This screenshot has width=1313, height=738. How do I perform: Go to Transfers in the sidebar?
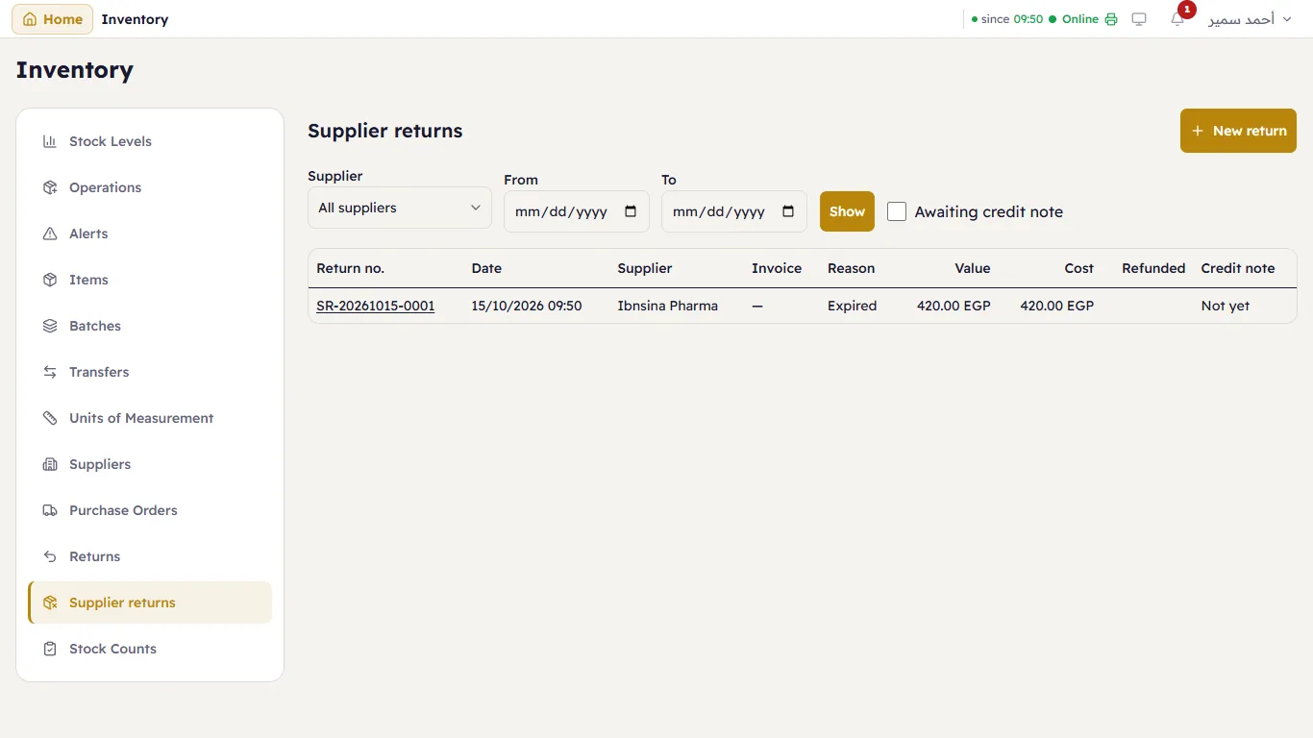point(150,372)
